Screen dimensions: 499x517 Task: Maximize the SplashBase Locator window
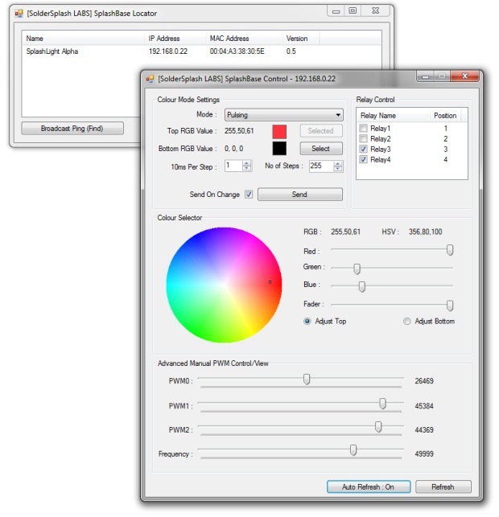click(x=353, y=11)
